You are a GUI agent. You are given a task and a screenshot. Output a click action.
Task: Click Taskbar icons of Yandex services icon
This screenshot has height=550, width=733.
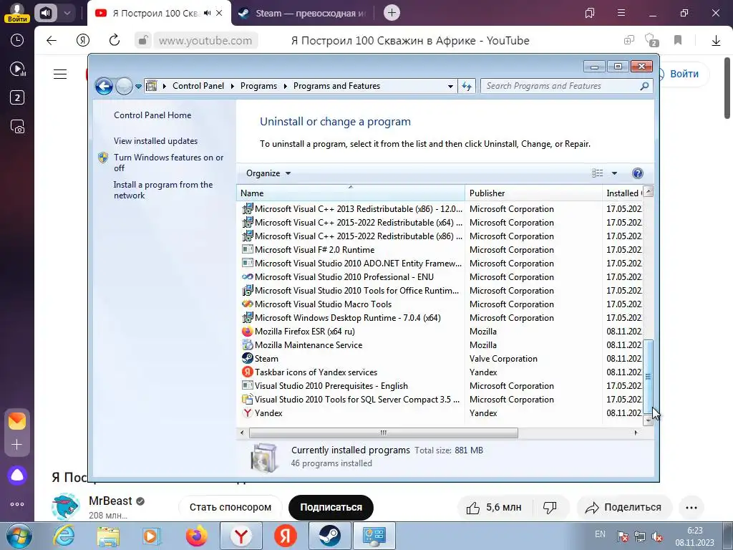247,372
